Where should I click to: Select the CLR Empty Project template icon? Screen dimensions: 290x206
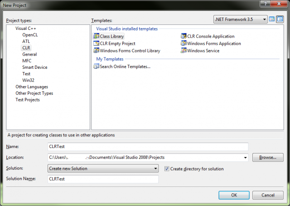click(97, 43)
